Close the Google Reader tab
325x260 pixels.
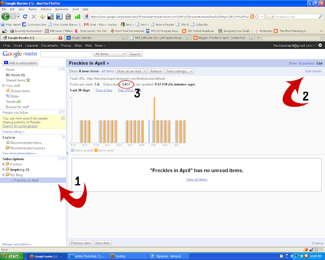tap(60, 38)
